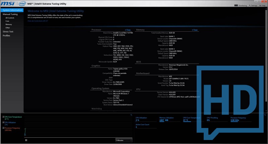Toggle CPU Core Temperature checkbox
This screenshot has height=144, width=268.
(3, 117)
